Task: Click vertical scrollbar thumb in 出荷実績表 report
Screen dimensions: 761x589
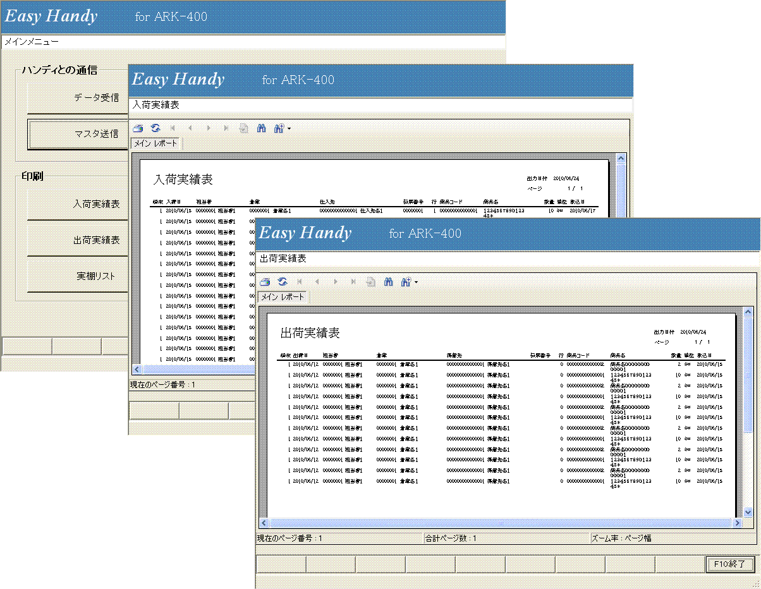Action: click(748, 375)
